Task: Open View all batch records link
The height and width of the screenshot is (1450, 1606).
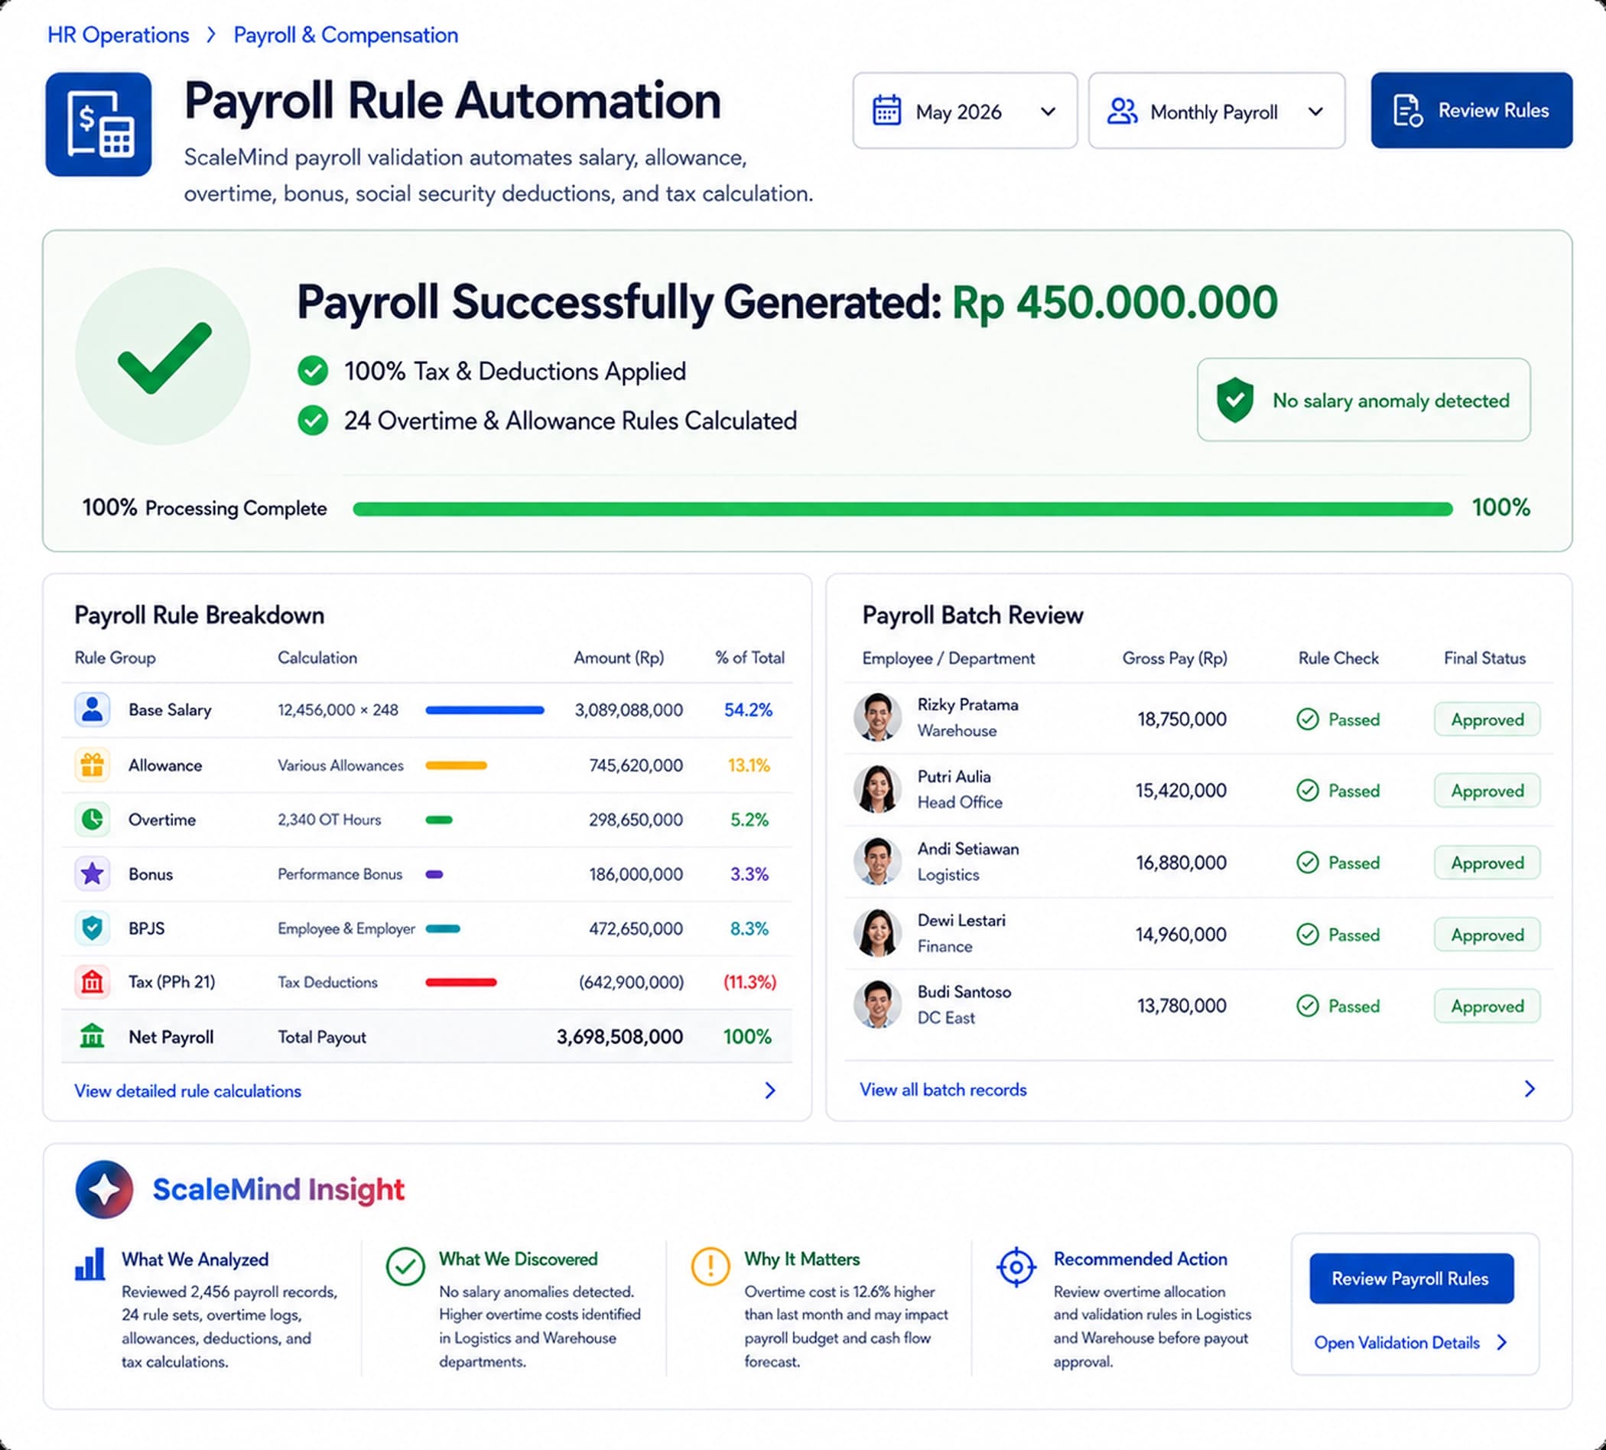Action: [943, 1089]
